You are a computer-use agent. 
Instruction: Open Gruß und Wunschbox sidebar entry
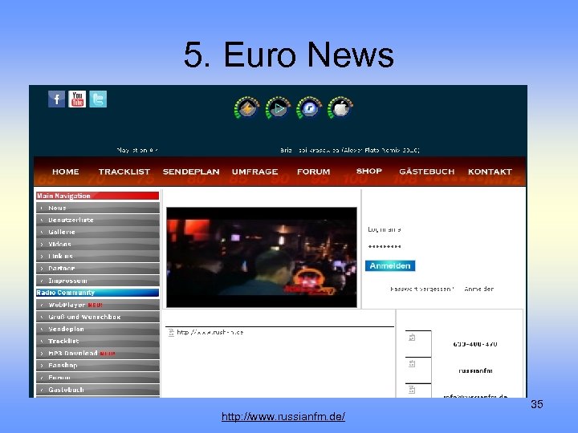[x=98, y=317]
